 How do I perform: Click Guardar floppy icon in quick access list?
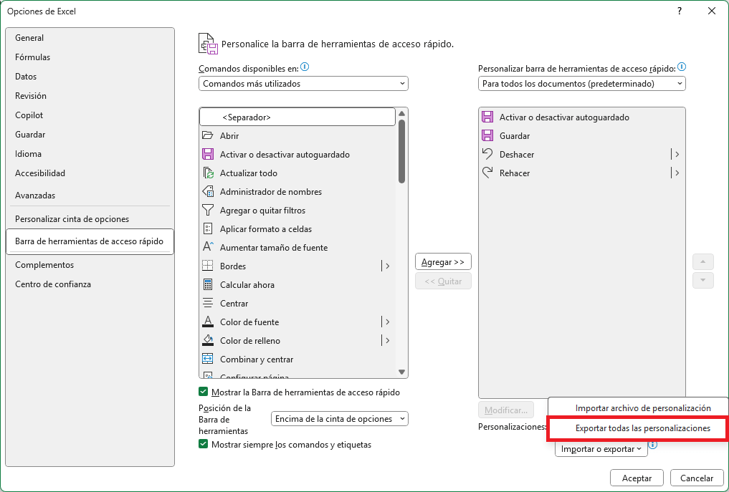click(487, 135)
